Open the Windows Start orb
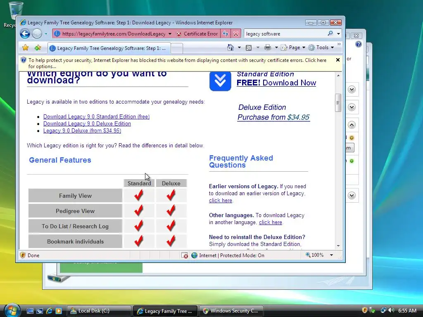 coord(12,310)
